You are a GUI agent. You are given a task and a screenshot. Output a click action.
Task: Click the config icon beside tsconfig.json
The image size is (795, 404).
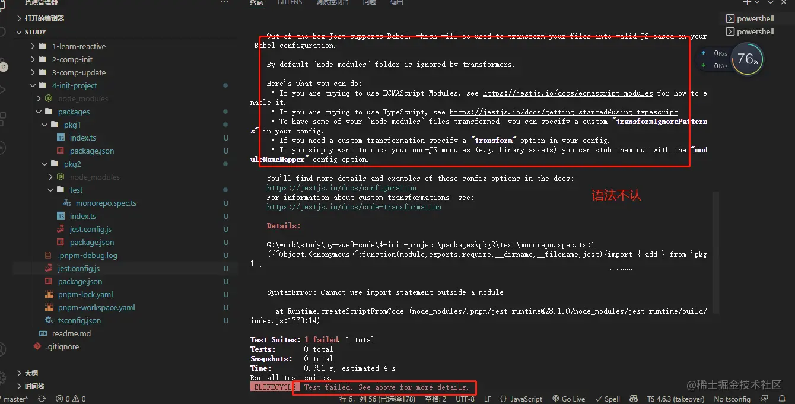pyautogui.click(x=49, y=320)
